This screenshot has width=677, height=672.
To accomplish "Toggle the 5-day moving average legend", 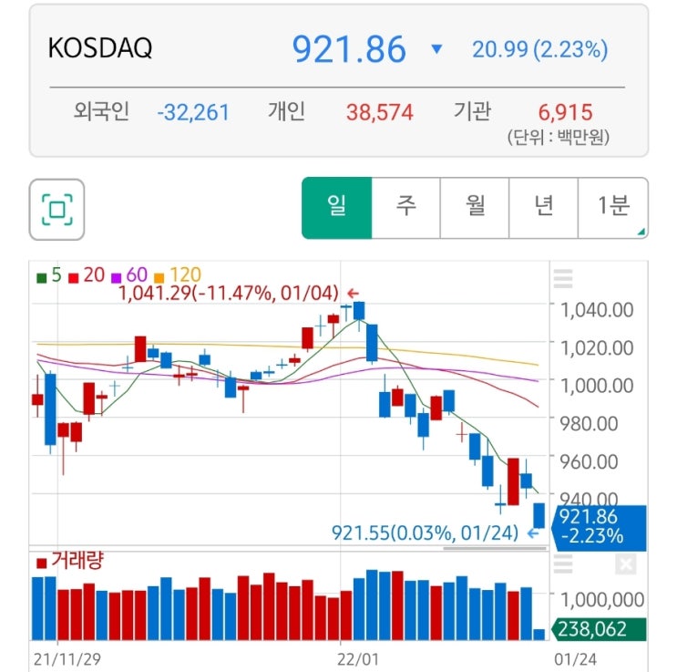I will point(49,275).
